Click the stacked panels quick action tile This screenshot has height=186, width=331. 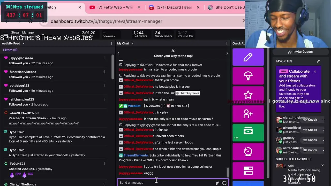click(x=248, y=171)
